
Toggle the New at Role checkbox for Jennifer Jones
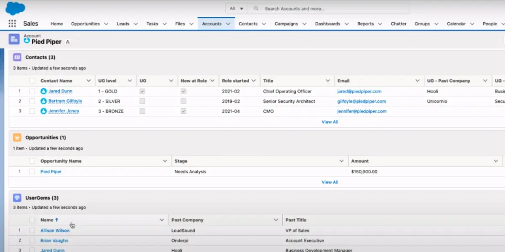point(183,111)
